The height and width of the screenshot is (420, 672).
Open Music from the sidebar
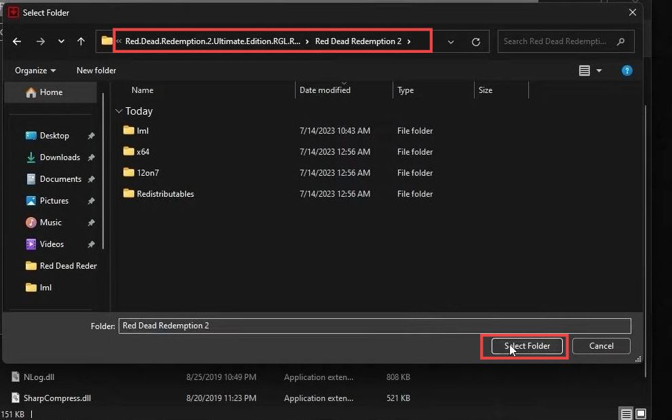(51, 223)
